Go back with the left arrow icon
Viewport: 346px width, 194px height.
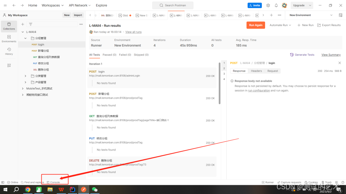pos(14,5)
